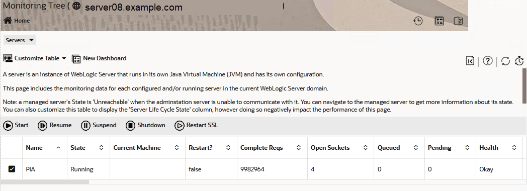Screen dimensions: 527x191
Task: Click the horizontal table scrollbar
Action: (45, 182)
